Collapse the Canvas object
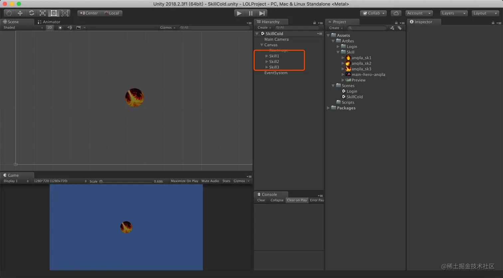 pyautogui.click(x=262, y=45)
